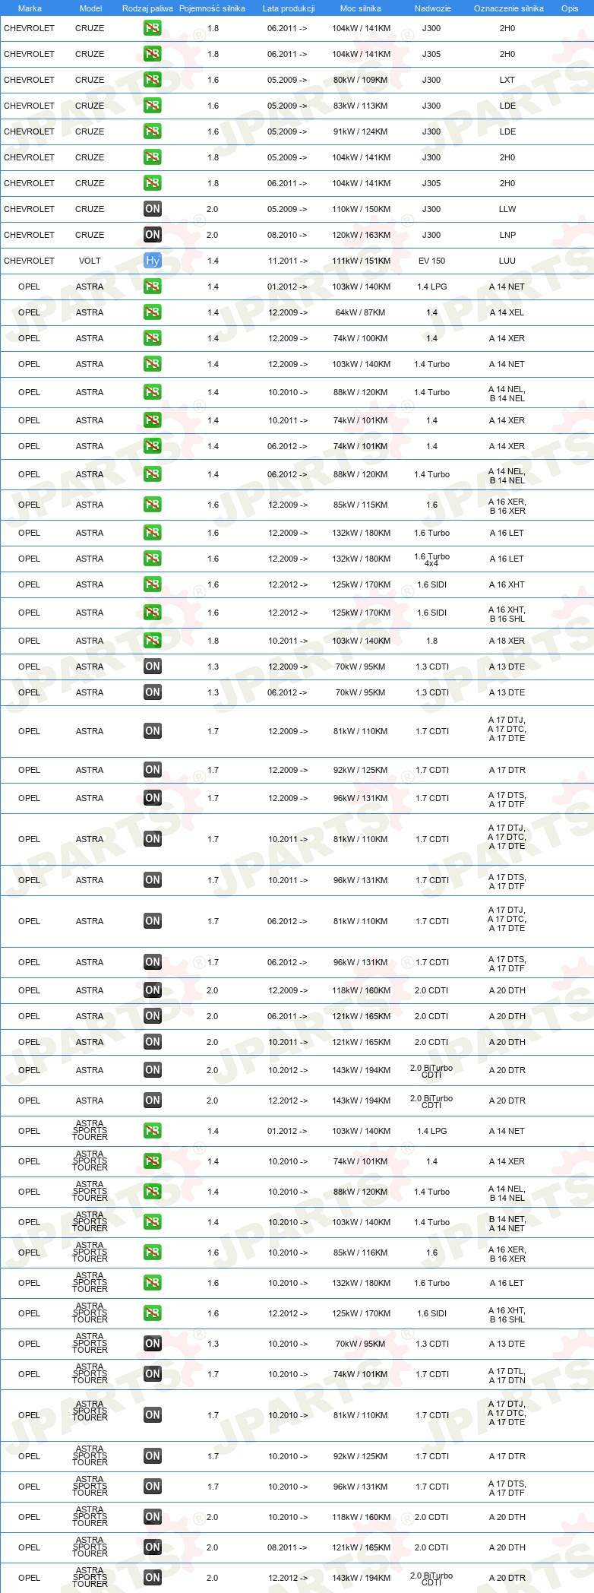Click the 80kW / 109KM power cell
Image resolution: width=594 pixels, height=1593 pixels.
click(361, 80)
